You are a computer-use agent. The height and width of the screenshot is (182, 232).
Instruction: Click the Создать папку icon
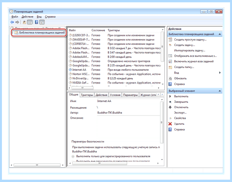click(170, 67)
